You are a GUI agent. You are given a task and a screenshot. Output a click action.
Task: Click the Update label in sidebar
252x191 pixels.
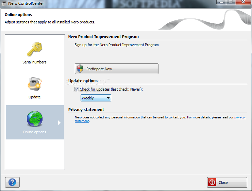(35, 97)
